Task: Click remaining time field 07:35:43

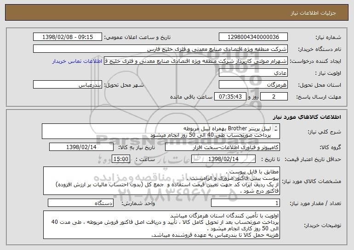Action: [230, 97]
